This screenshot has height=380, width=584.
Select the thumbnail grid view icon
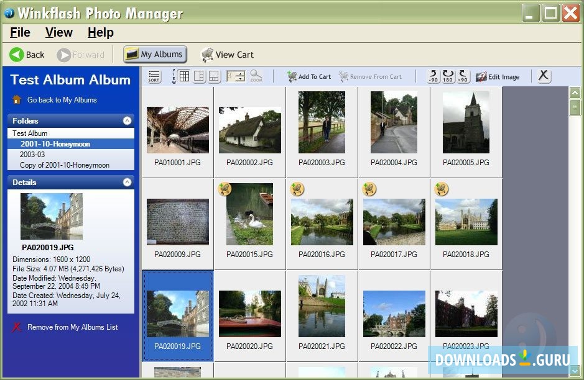coord(184,76)
